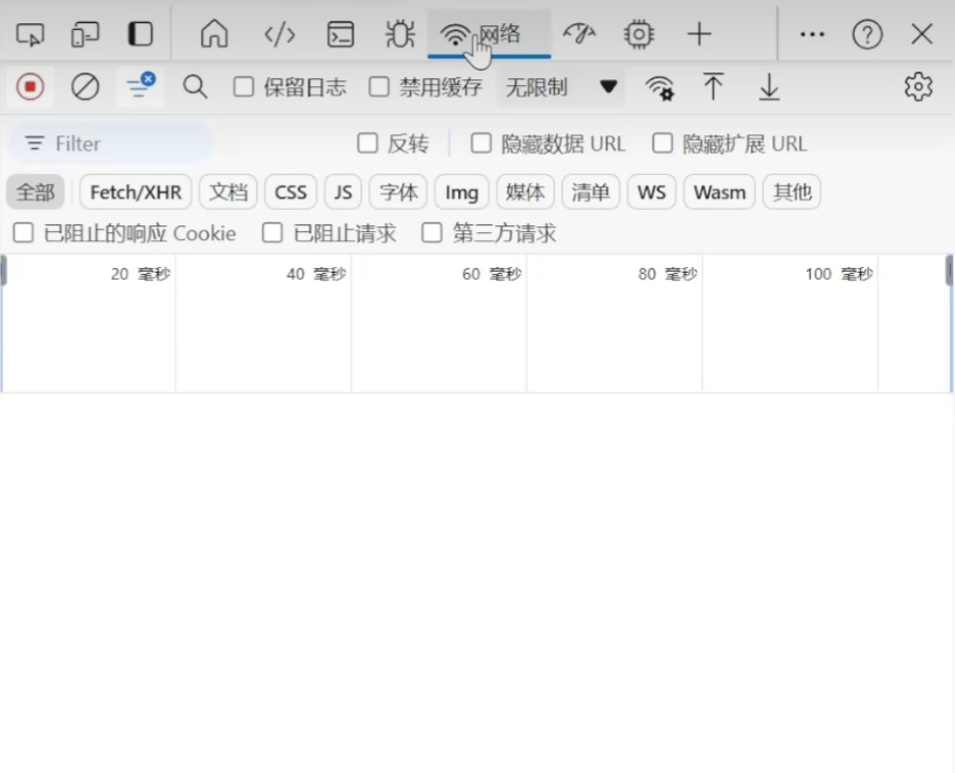This screenshot has width=955, height=773.
Task: Open network search magnifier
Action: tap(195, 86)
